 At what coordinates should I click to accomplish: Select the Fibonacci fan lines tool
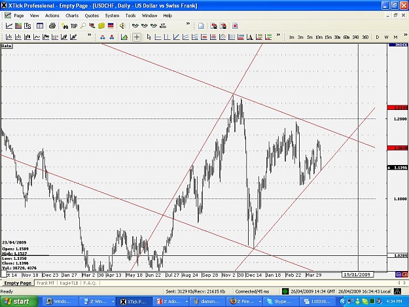(x=222, y=37)
